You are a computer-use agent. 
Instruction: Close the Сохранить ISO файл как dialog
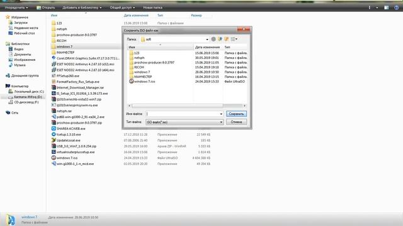point(244,30)
